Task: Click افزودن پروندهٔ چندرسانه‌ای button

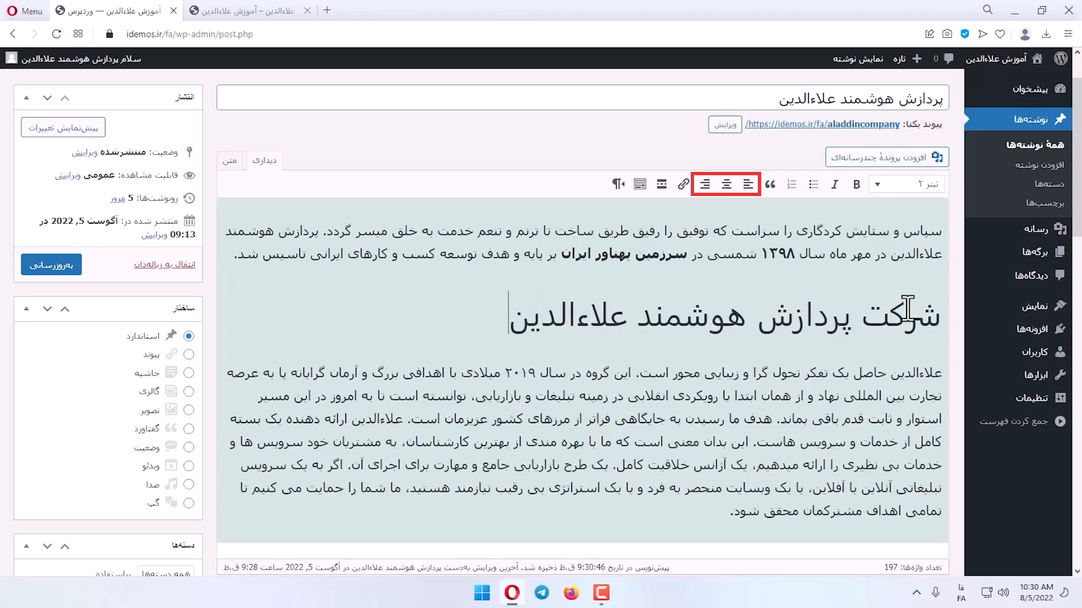Action: click(x=887, y=157)
